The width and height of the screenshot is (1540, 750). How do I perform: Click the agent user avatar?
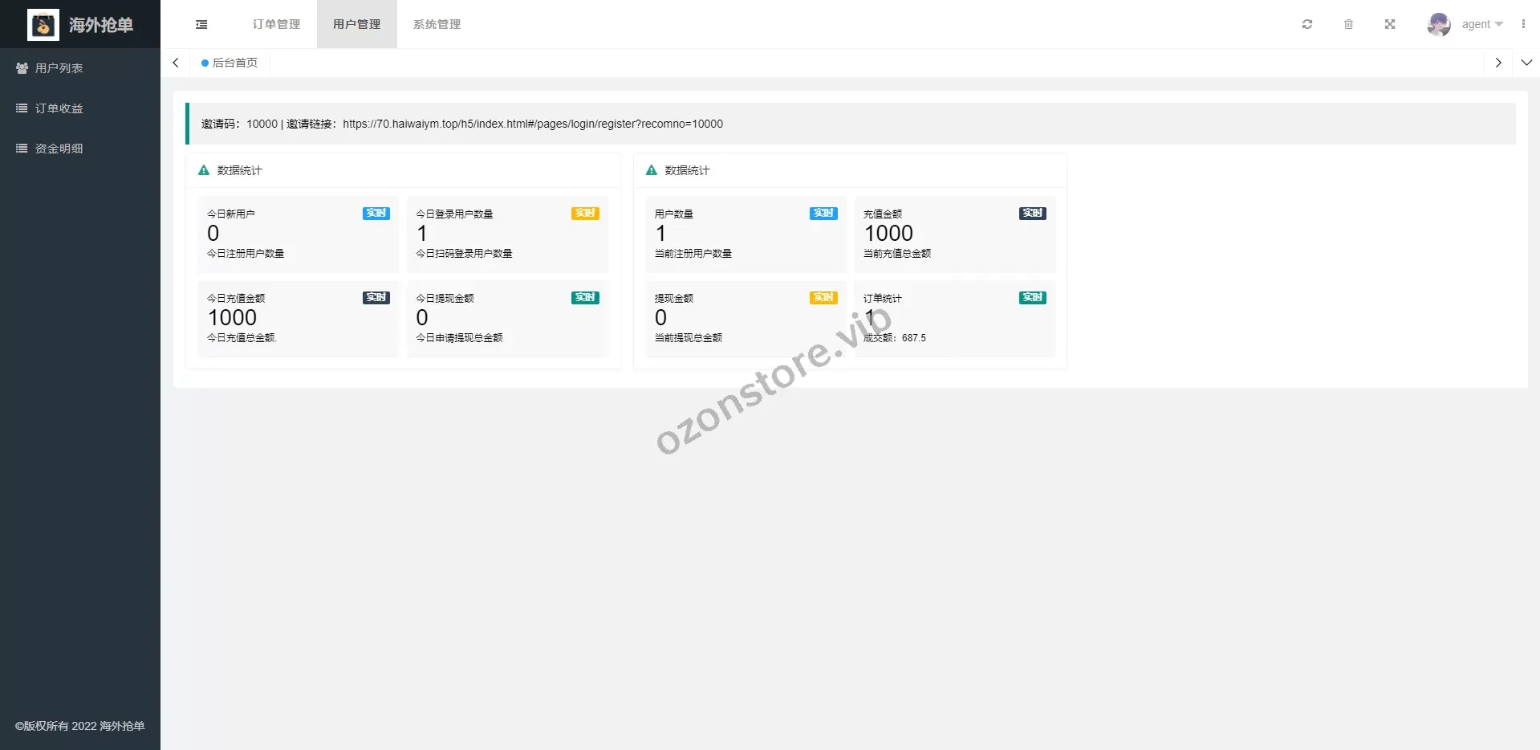click(1438, 24)
